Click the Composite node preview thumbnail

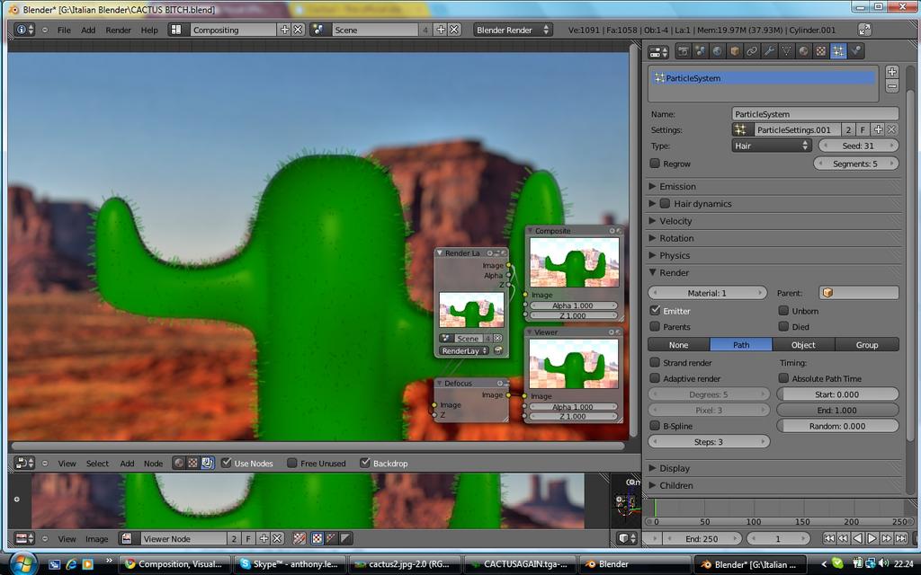tap(575, 261)
